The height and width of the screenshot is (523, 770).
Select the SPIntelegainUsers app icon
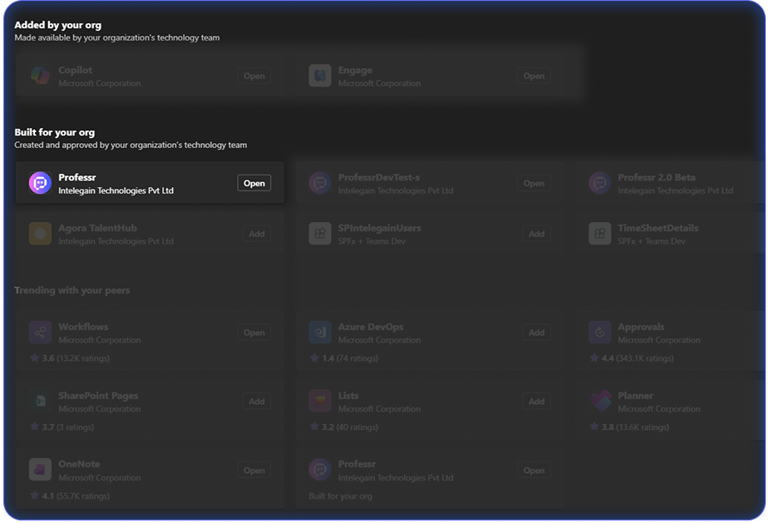coord(320,234)
